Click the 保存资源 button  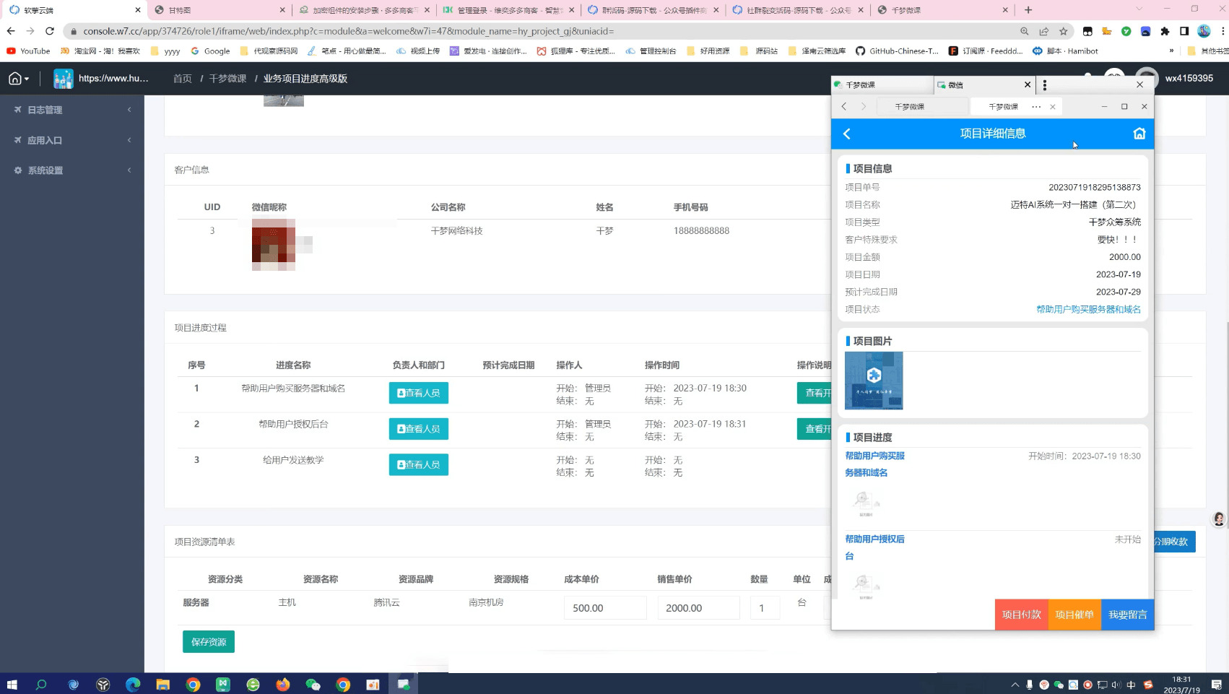point(208,641)
